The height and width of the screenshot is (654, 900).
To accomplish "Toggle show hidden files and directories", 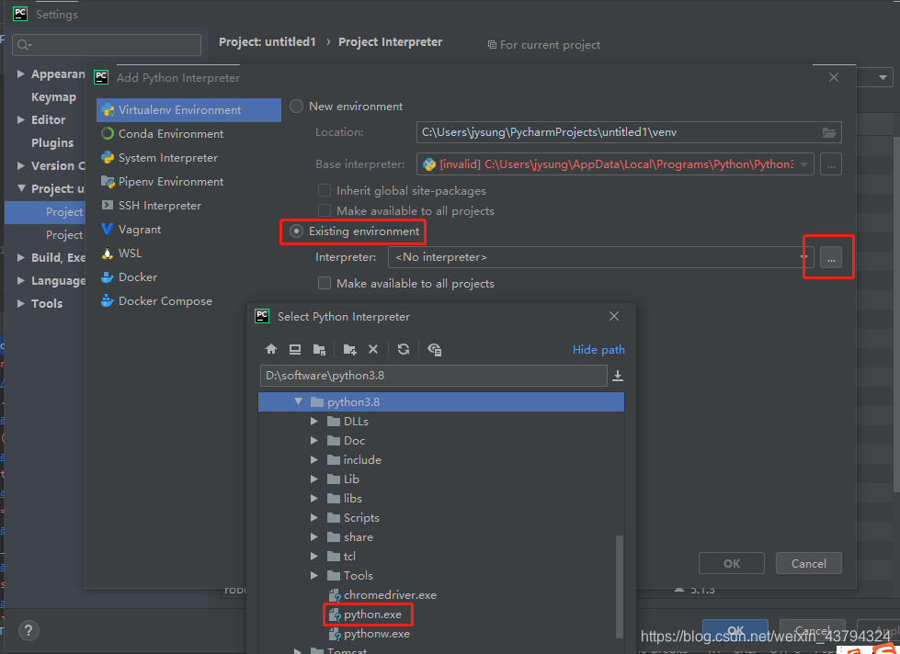I will 435,349.
